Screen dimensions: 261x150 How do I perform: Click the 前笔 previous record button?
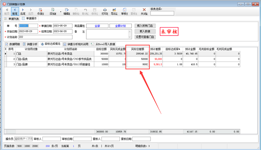[15, 12]
